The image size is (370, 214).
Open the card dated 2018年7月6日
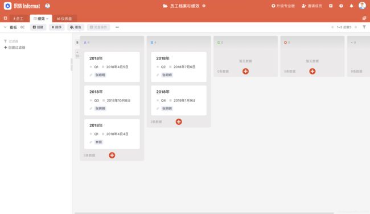click(x=179, y=67)
